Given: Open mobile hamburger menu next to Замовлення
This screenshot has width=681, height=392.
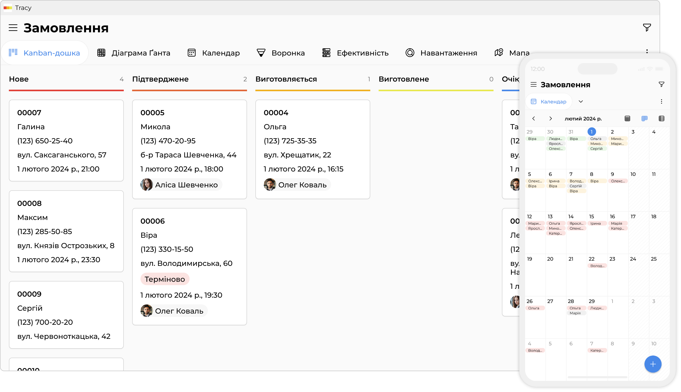Looking at the screenshot, I should tap(533, 84).
